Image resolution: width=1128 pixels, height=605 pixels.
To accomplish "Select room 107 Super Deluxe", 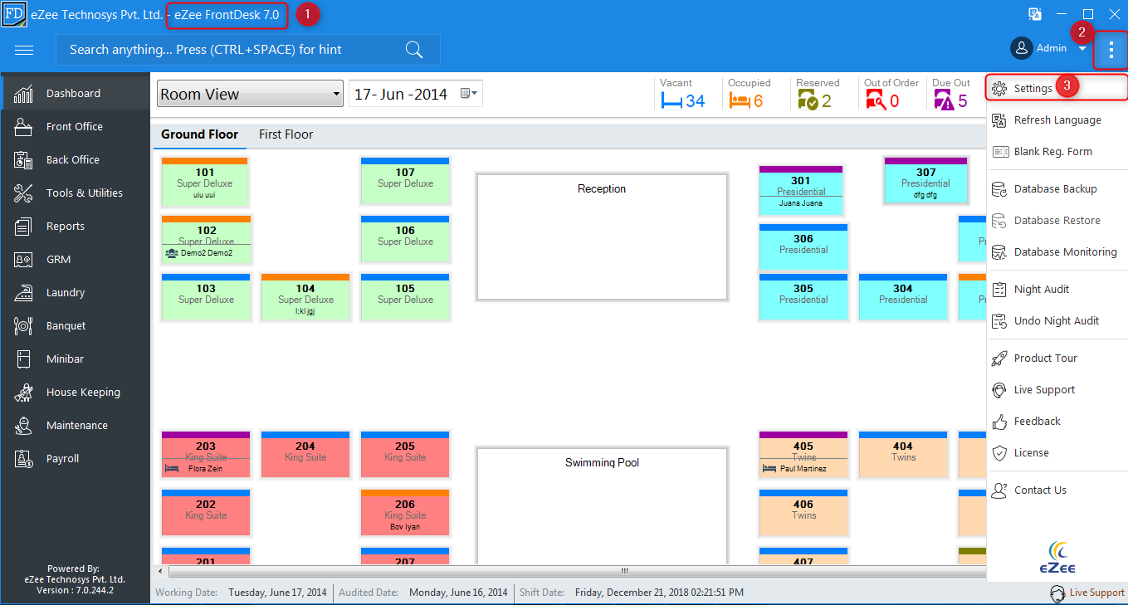I will (405, 181).
